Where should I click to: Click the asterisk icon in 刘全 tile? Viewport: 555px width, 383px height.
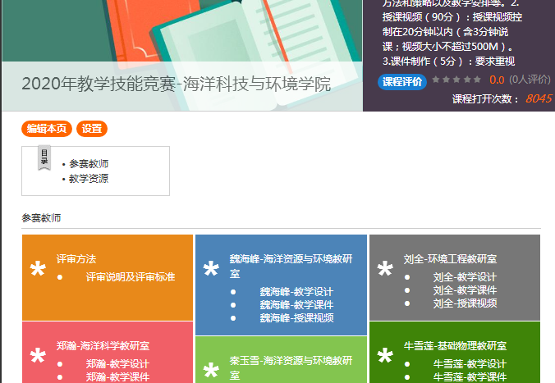click(384, 270)
